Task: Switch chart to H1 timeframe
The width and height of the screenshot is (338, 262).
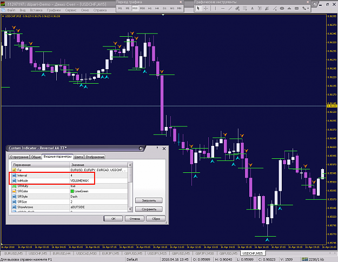Action: 150,9
